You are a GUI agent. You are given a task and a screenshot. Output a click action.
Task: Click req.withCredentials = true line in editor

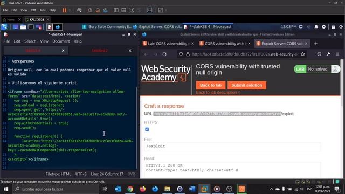tap(41, 123)
